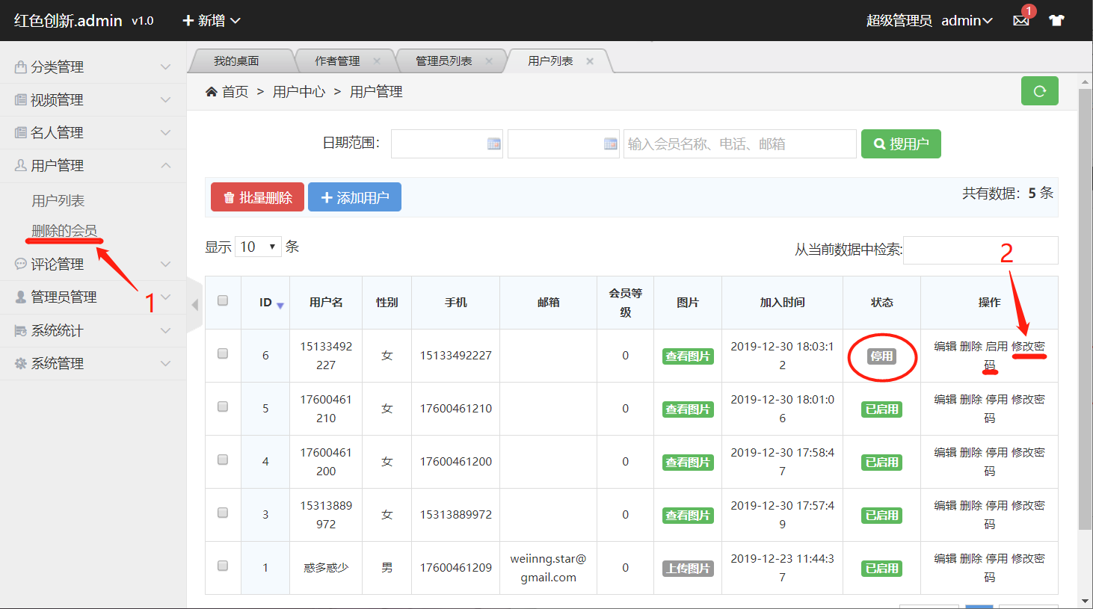Click the page vertical scrollbar thumb
This screenshot has width=1093, height=609.
pos(1085,309)
